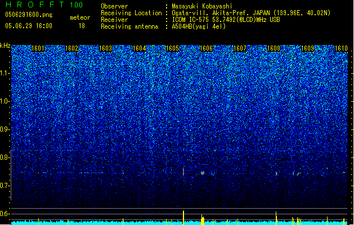
Task: Click the meteor echo blob near 1606
Action: [203, 173]
